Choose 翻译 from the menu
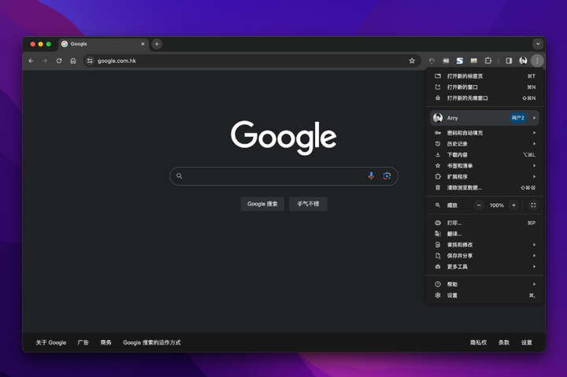 (x=484, y=234)
